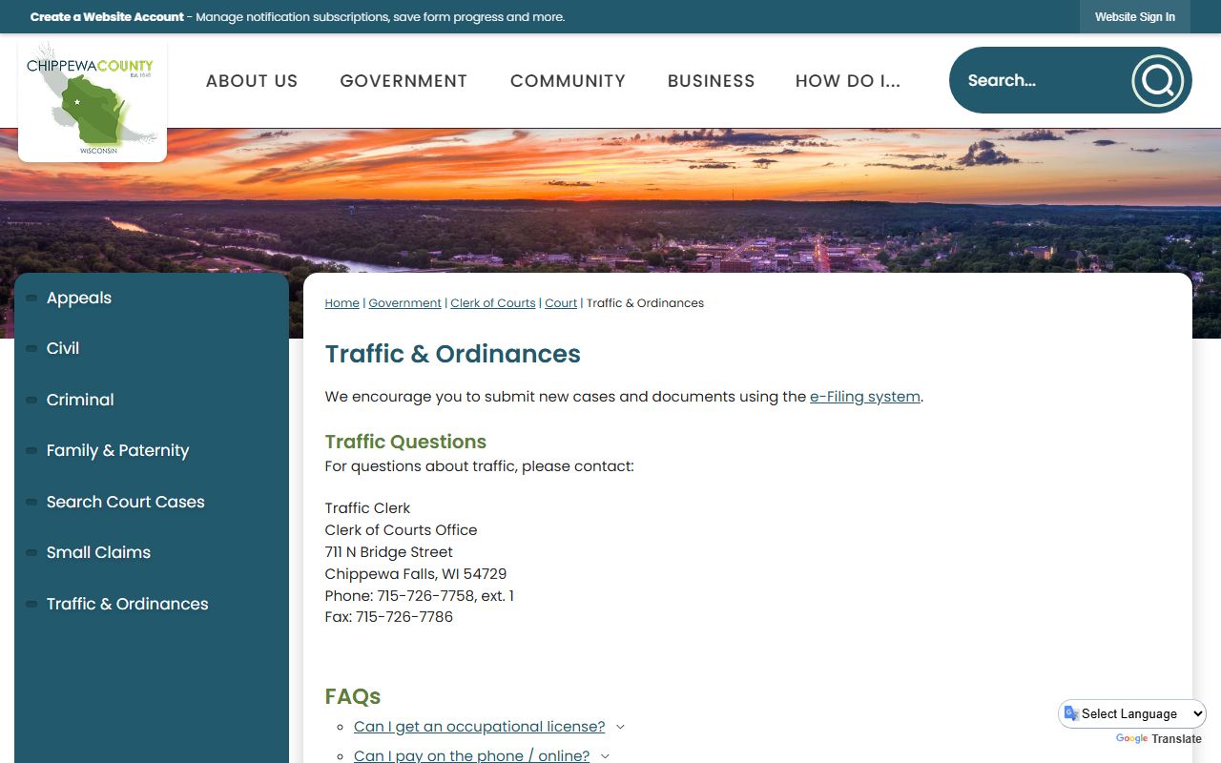The image size is (1221, 763).
Task: Open the About Us menu
Action: tap(252, 81)
